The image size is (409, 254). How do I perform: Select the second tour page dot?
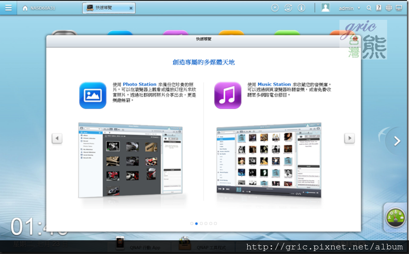(x=196, y=224)
